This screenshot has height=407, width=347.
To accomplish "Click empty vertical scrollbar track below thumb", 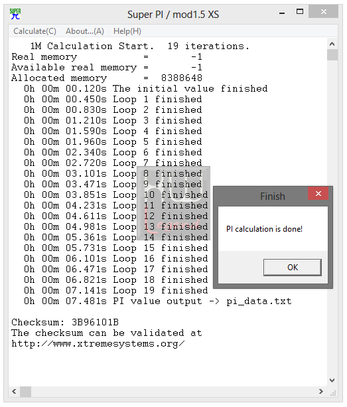I will (332, 218).
